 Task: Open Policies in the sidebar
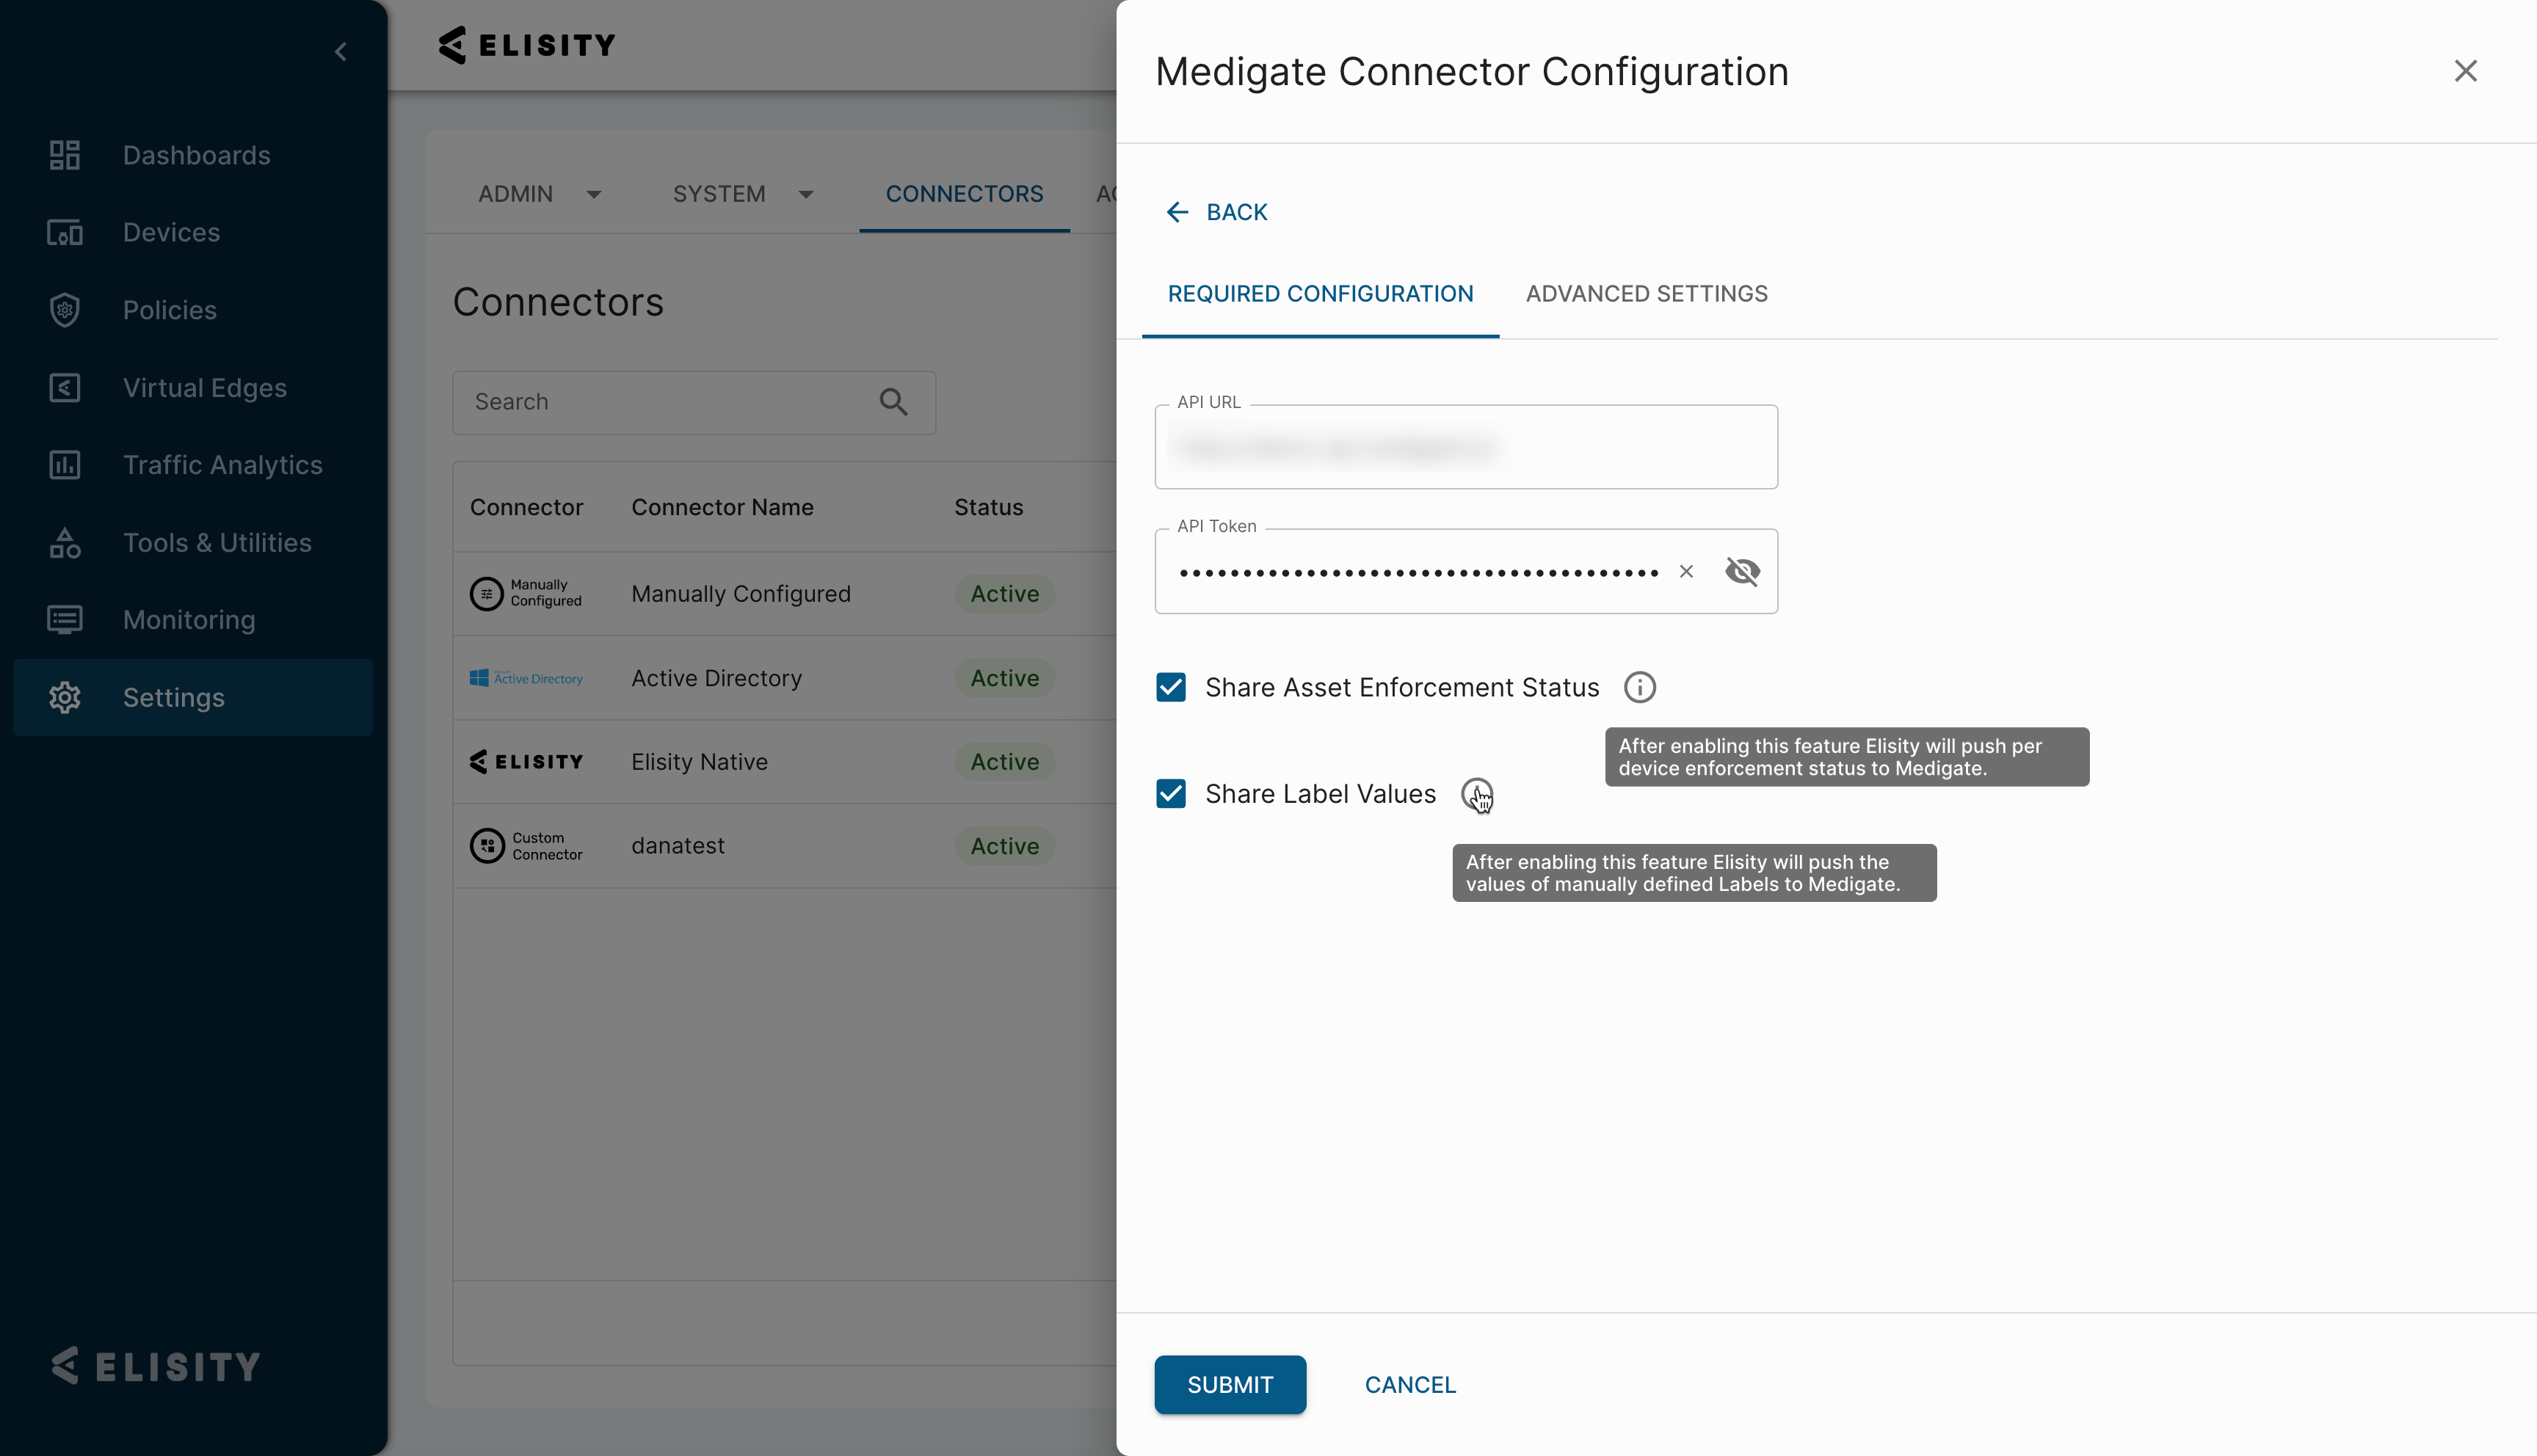pos(170,310)
